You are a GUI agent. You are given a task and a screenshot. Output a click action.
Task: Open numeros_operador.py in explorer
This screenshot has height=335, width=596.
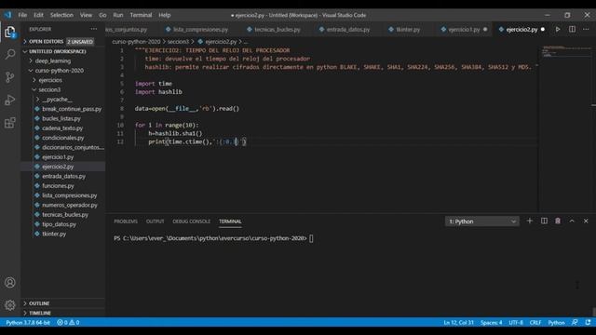(x=62, y=205)
